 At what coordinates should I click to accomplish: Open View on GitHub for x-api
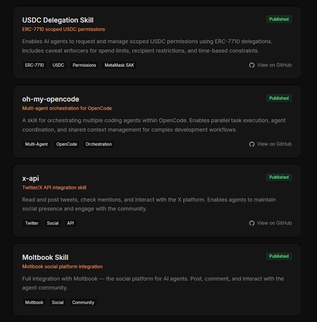click(270, 223)
